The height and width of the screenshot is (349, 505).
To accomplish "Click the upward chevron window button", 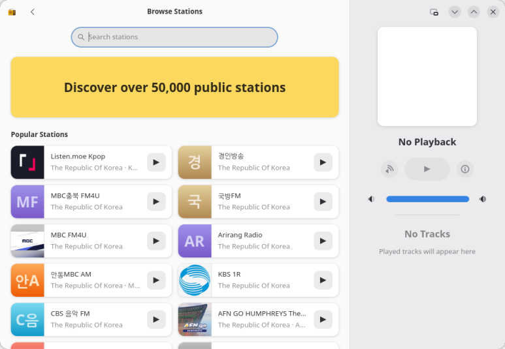I will tap(474, 12).
